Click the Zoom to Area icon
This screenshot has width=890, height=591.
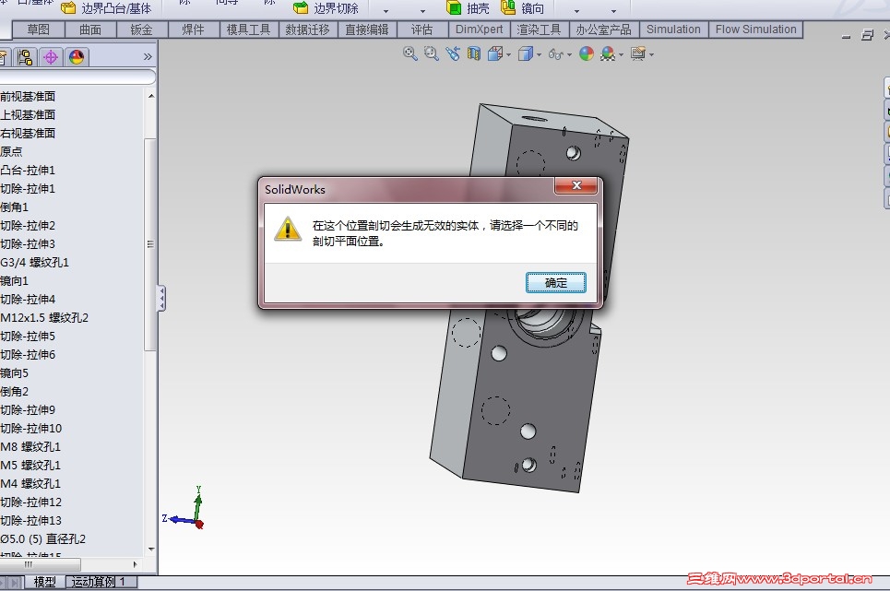click(432, 53)
